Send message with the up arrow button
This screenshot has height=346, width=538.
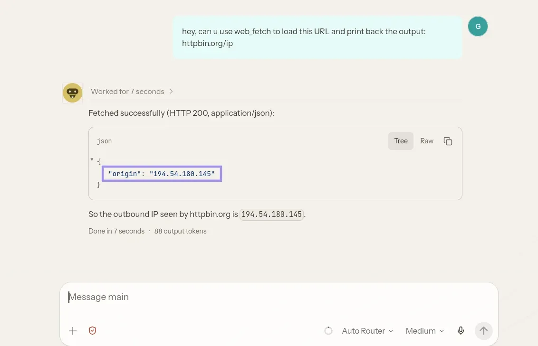pyautogui.click(x=483, y=331)
